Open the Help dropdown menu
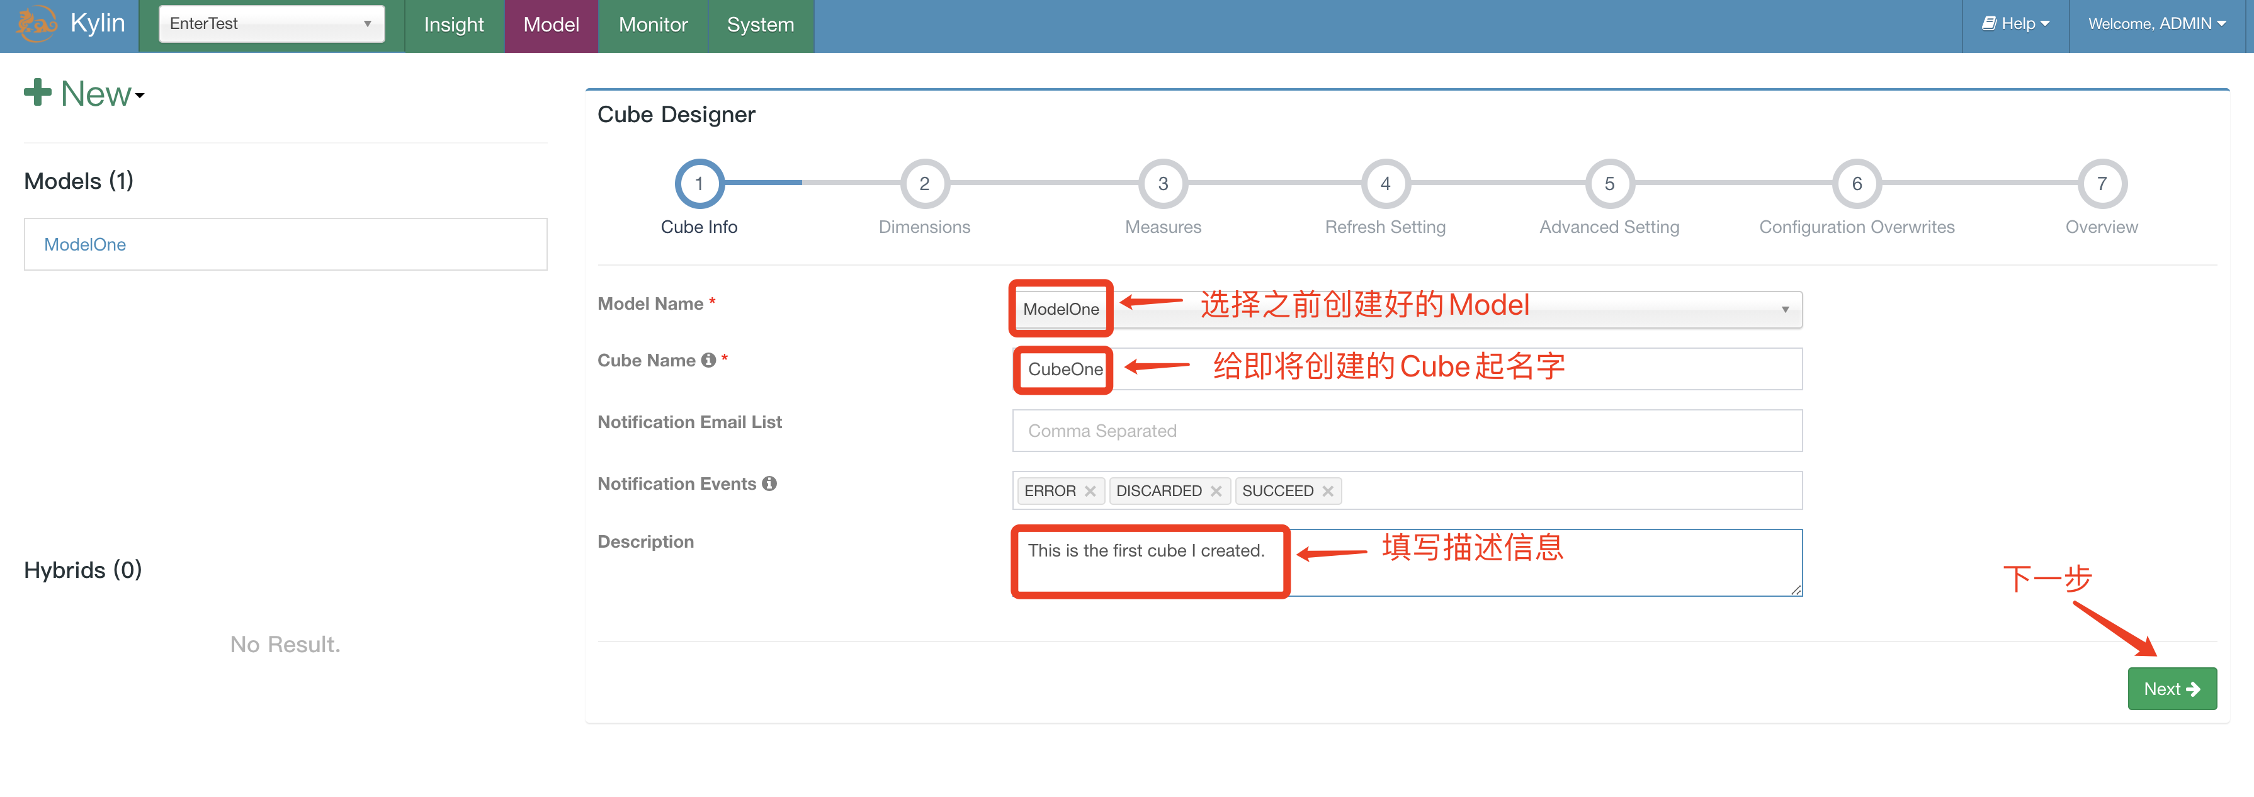This screenshot has height=797, width=2254. pos(2015,24)
